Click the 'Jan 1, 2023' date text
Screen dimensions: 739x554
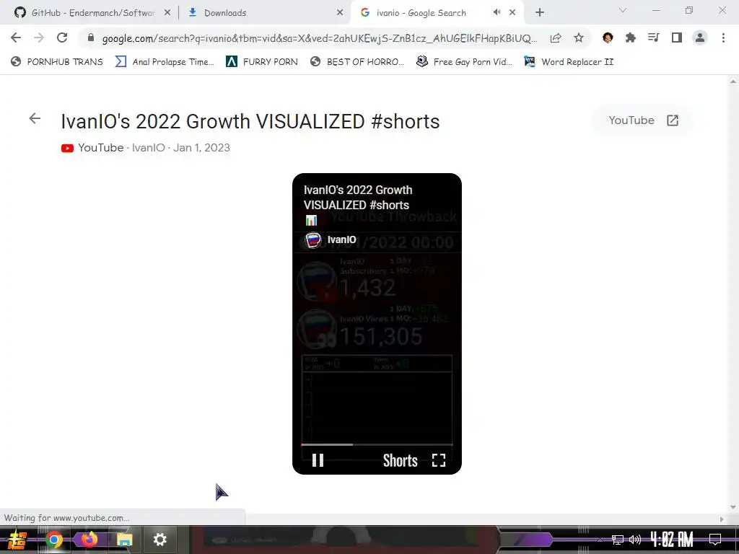click(x=202, y=148)
